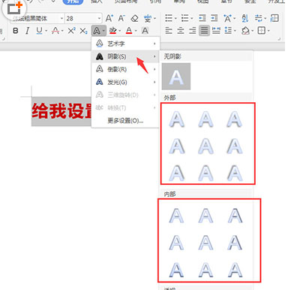Expand the line spacing dropdown arrow

click(235, 31)
